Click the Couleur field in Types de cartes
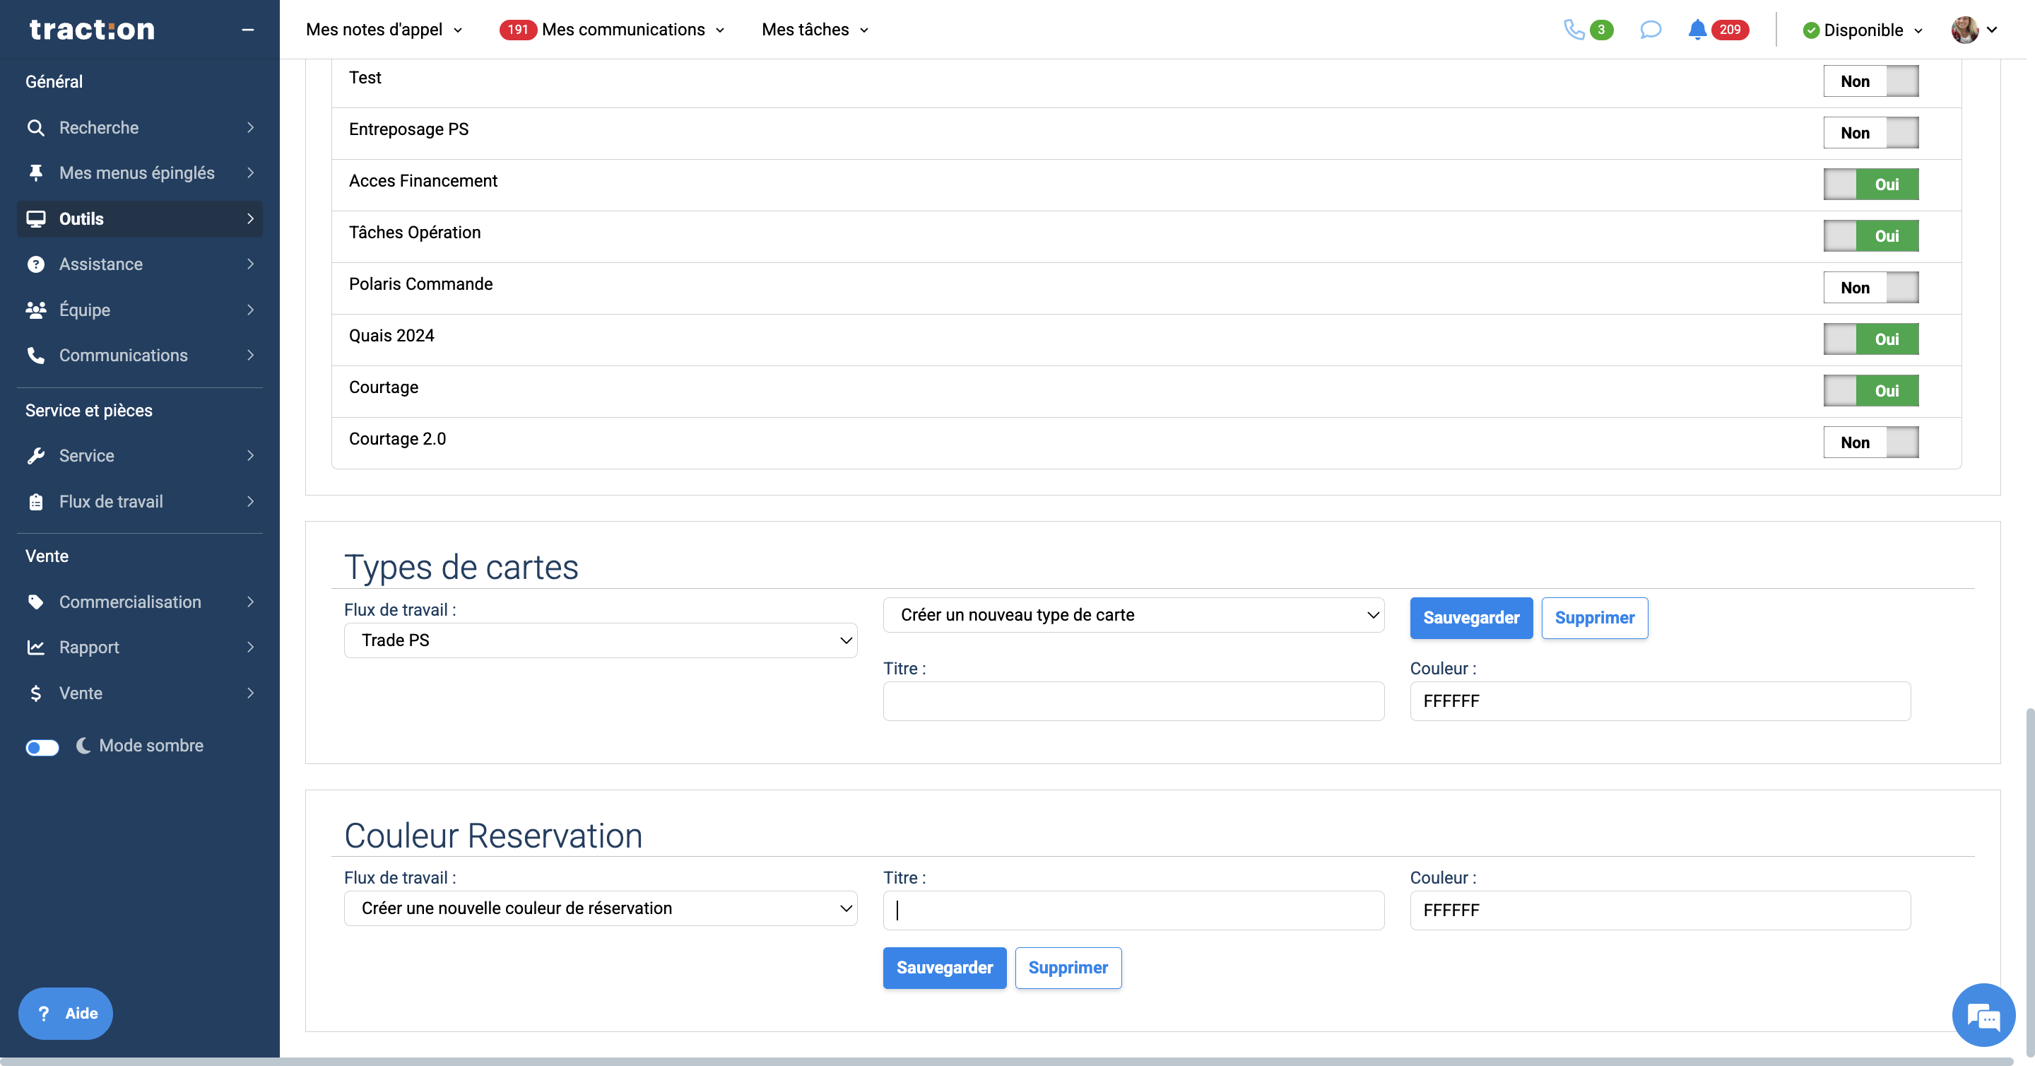 (x=1660, y=701)
